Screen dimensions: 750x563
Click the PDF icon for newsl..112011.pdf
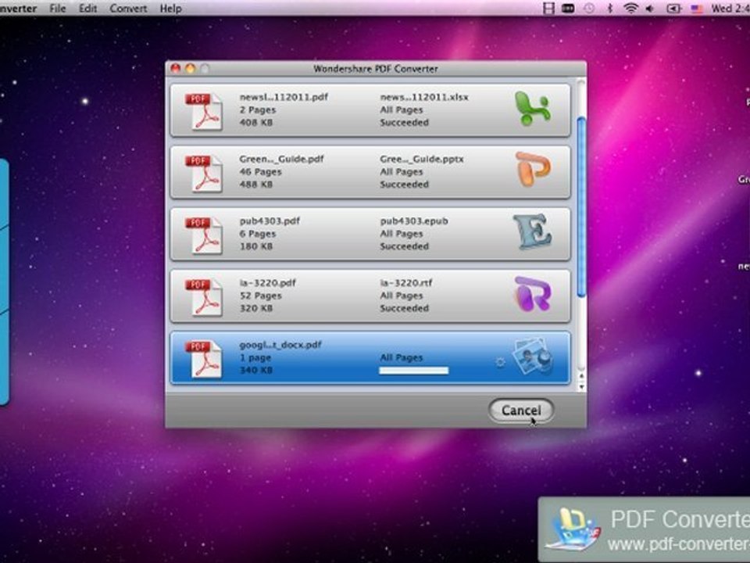pos(204,112)
